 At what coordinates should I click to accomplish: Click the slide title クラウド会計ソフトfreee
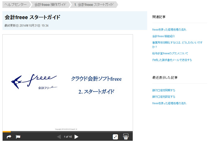click(96, 79)
